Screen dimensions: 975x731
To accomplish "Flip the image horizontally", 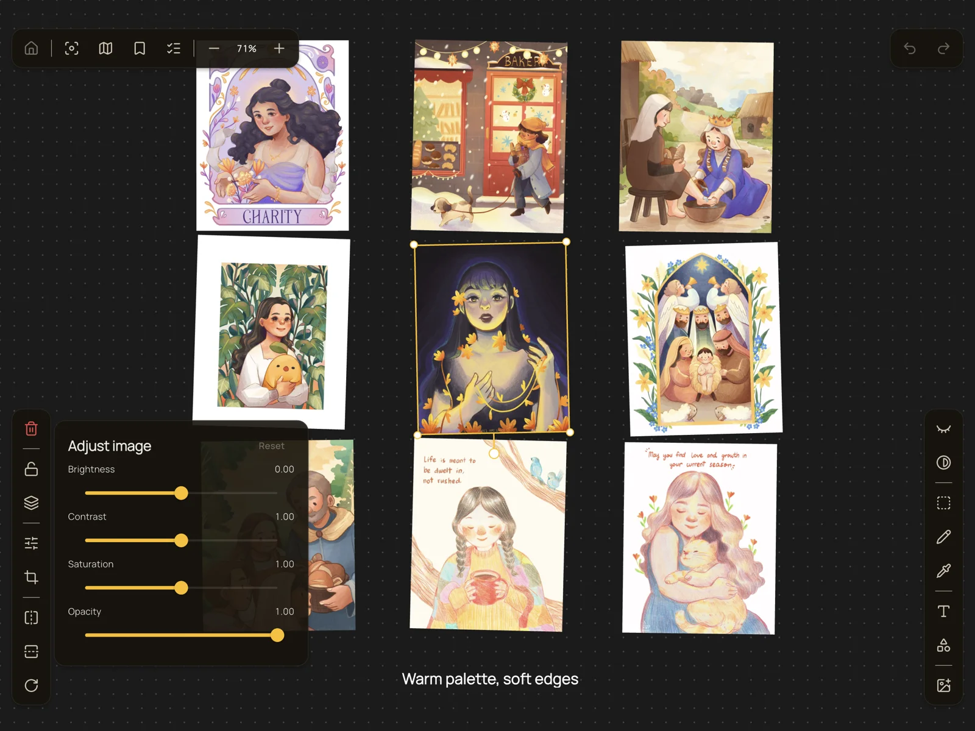I will (x=31, y=618).
